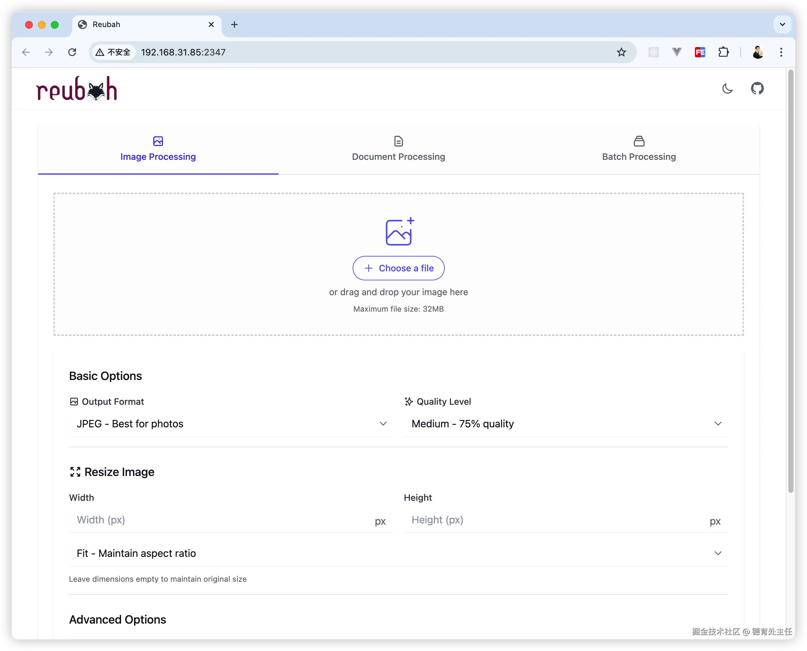Open the Chrome profile avatar
This screenshot has height=651, width=807.
pyautogui.click(x=758, y=52)
